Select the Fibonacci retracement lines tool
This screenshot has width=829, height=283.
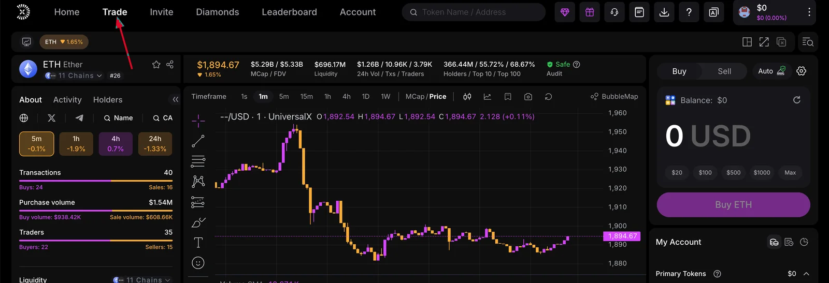198,161
